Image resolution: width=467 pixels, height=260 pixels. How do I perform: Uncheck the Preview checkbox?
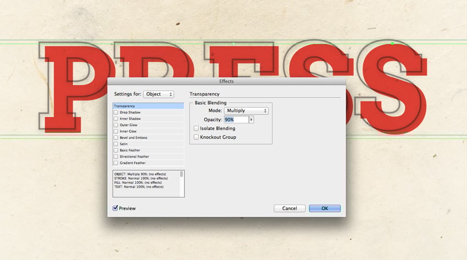coord(115,208)
